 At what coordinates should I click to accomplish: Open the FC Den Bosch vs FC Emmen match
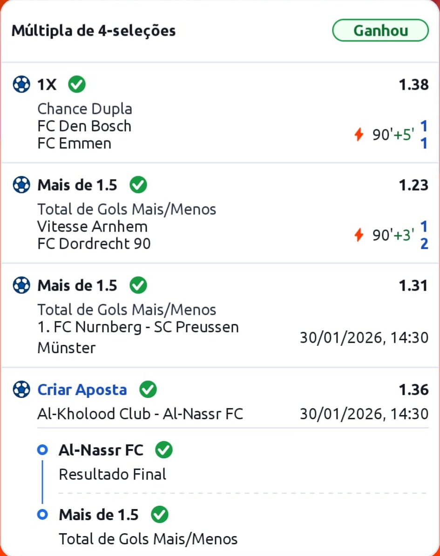[84, 134]
